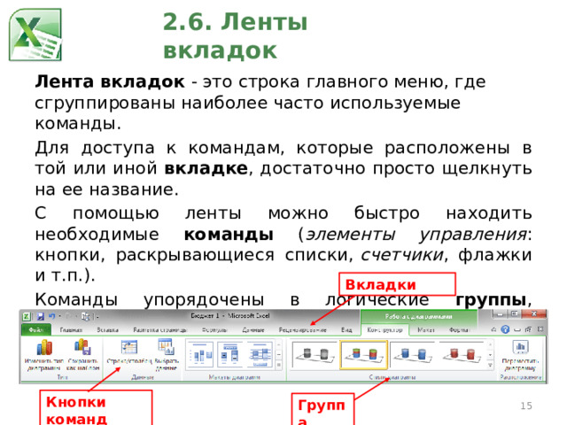Click the Макеты диаграмм group label
567x425 pixels.
pyautogui.click(x=234, y=377)
